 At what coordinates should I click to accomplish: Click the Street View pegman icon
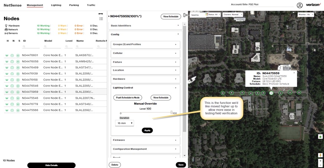320,155
